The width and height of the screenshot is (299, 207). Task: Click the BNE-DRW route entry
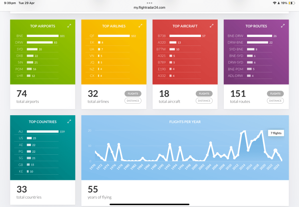pyautogui.click(x=256, y=36)
